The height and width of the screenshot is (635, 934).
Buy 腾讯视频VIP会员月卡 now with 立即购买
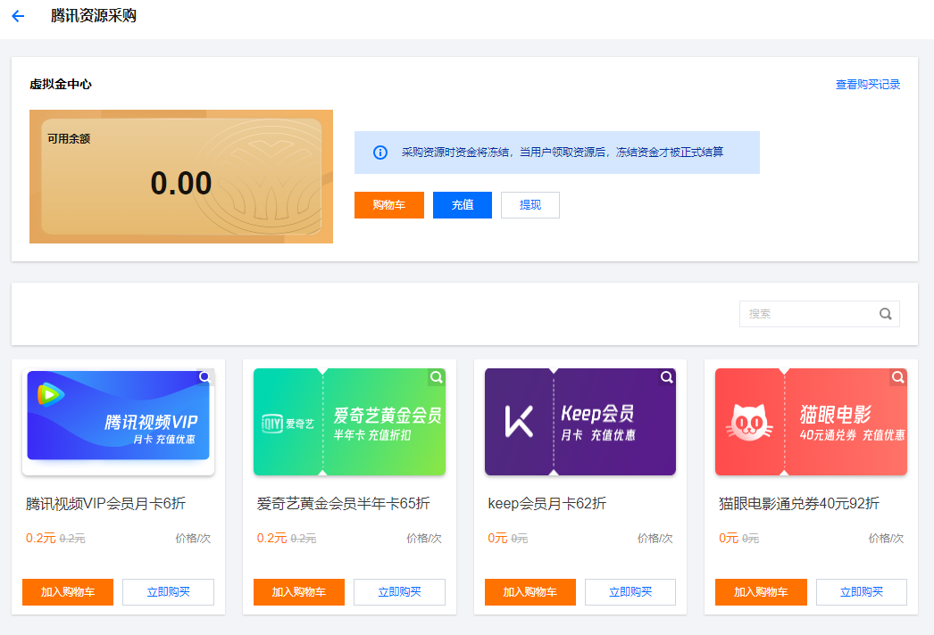(169, 592)
